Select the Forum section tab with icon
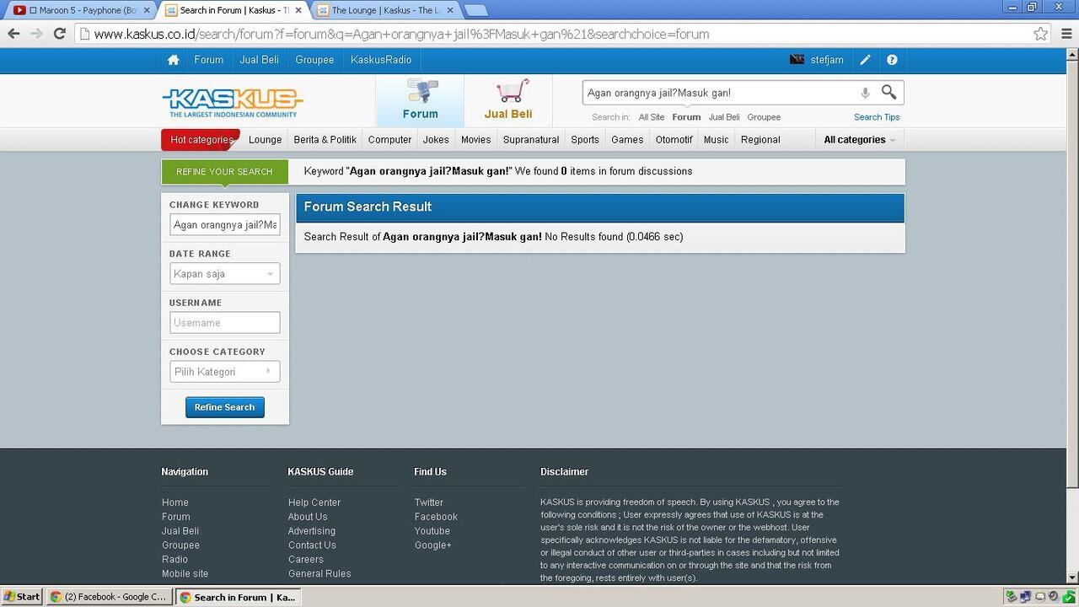The width and height of the screenshot is (1079, 607). click(420, 100)
